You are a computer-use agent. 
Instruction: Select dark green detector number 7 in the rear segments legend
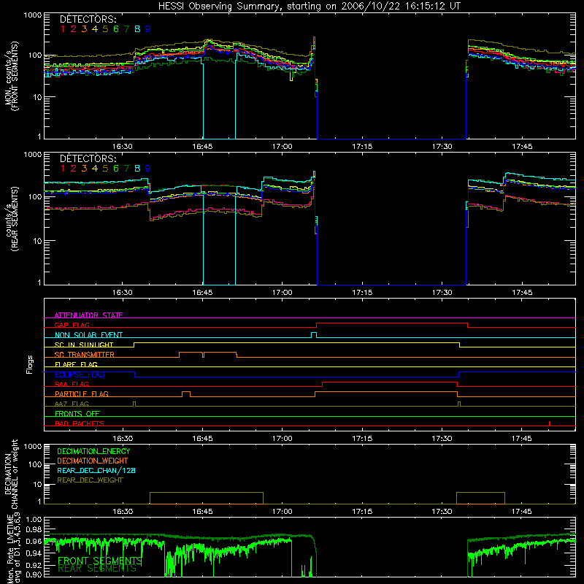pyautogui.click(x=126, y=169)
